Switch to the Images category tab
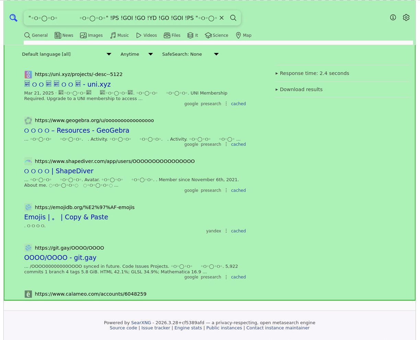420x340 pixels. (x=91, y=35)
